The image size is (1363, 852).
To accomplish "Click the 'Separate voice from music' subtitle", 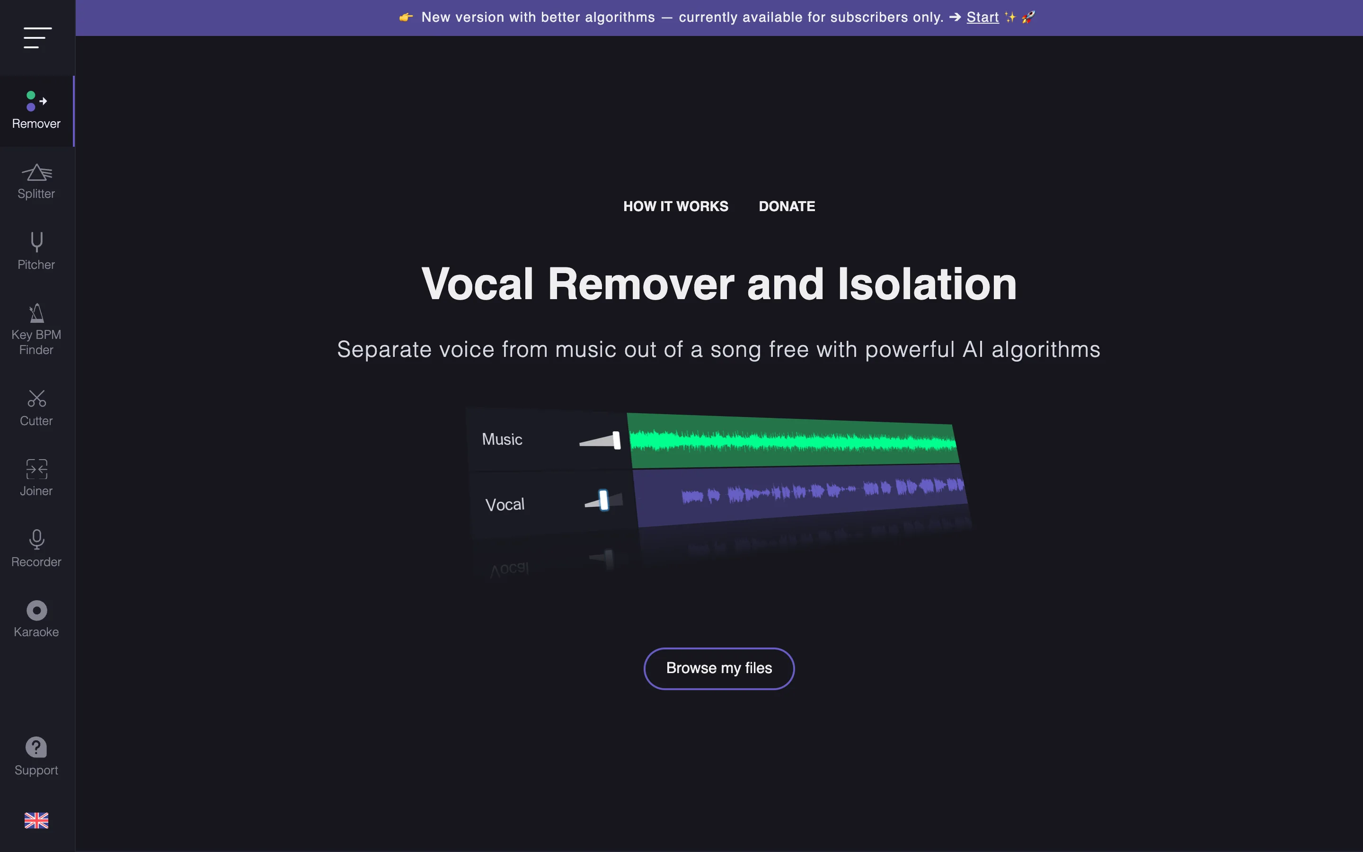I will tap(719, 349).
